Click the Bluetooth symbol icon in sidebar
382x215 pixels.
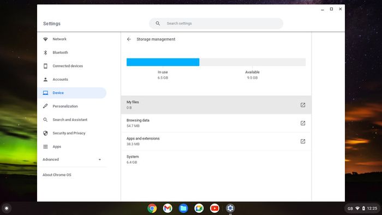[x=45, y=52]
